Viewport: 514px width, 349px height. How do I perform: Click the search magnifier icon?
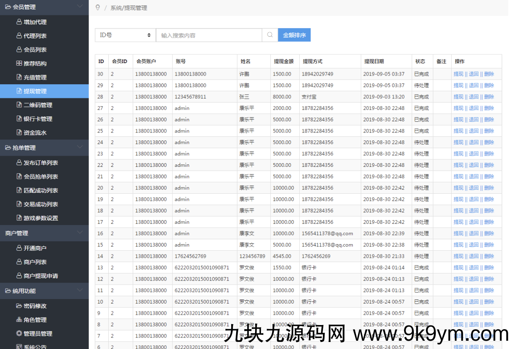pyautogui.click(x=270, y=35)
